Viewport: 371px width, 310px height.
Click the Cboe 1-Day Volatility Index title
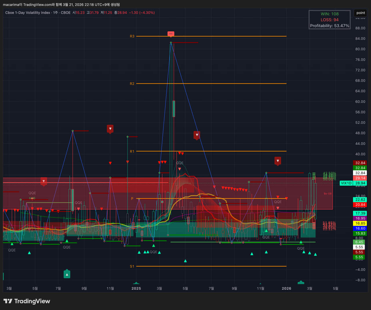(28, 13)
